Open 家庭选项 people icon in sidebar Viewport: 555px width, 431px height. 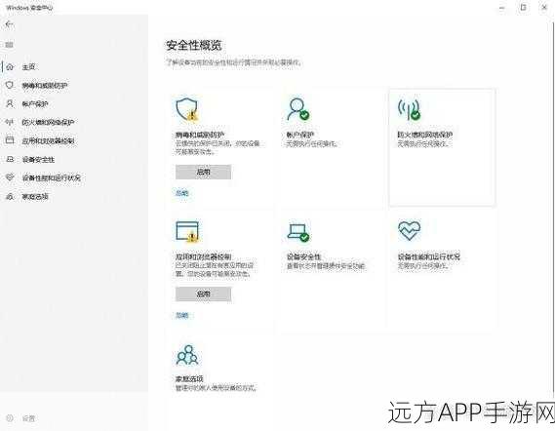[10, 196]
